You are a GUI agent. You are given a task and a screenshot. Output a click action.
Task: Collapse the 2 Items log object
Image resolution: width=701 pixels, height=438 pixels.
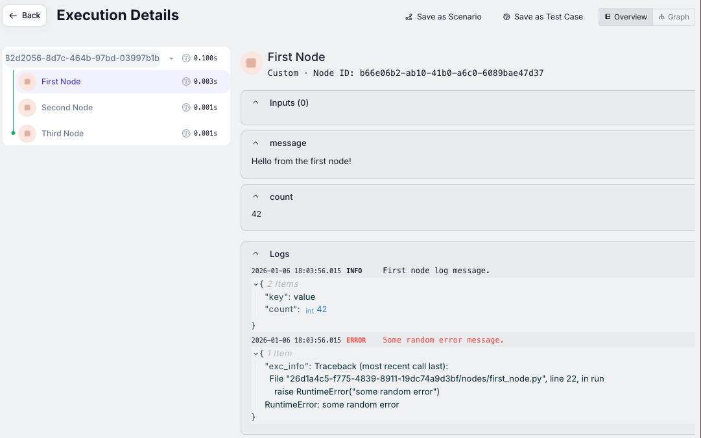pos(255,284)
